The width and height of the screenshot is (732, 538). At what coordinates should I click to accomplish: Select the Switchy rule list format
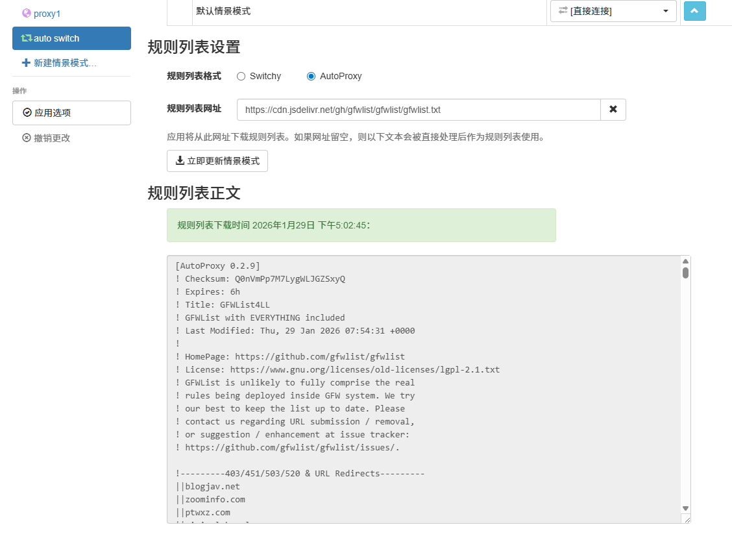click(241, 76)
